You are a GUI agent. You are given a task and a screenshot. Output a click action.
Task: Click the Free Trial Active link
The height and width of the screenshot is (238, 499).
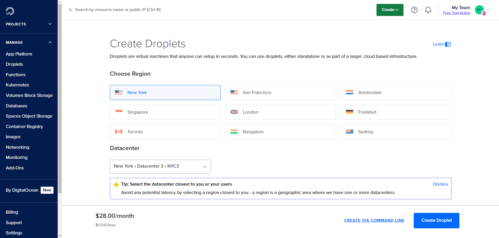coord(456,13)
